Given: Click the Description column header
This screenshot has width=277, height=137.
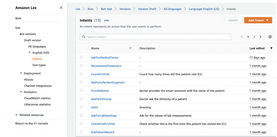Looking at the screenshot, I should coord(147,48).
